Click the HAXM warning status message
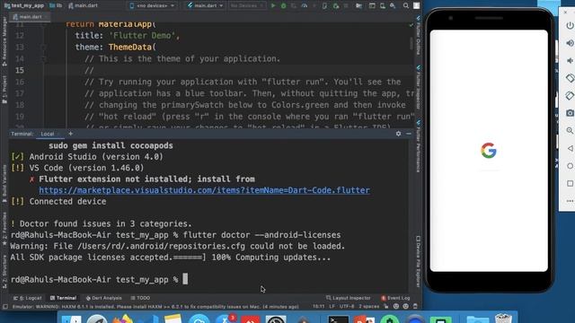The image size is (575, 323). 155,307
